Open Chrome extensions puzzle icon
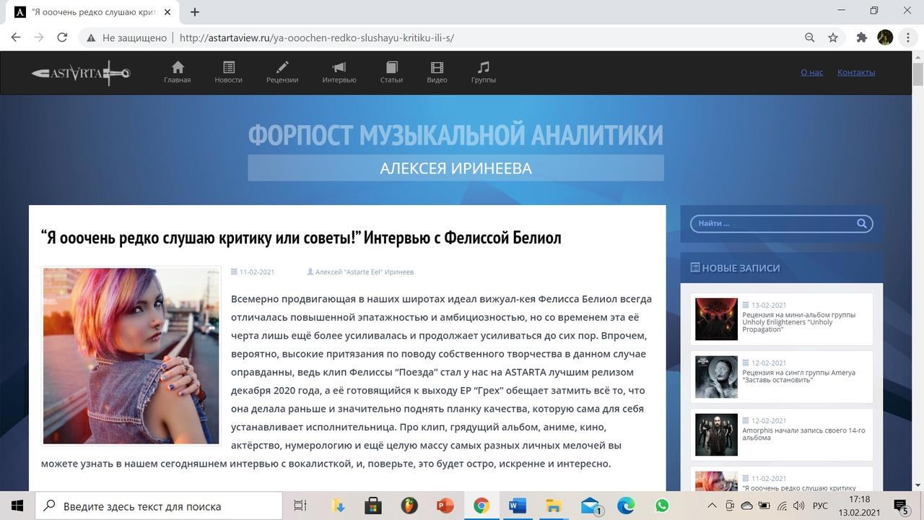Screen dimensions: 924x520 (x=861, y=38)
